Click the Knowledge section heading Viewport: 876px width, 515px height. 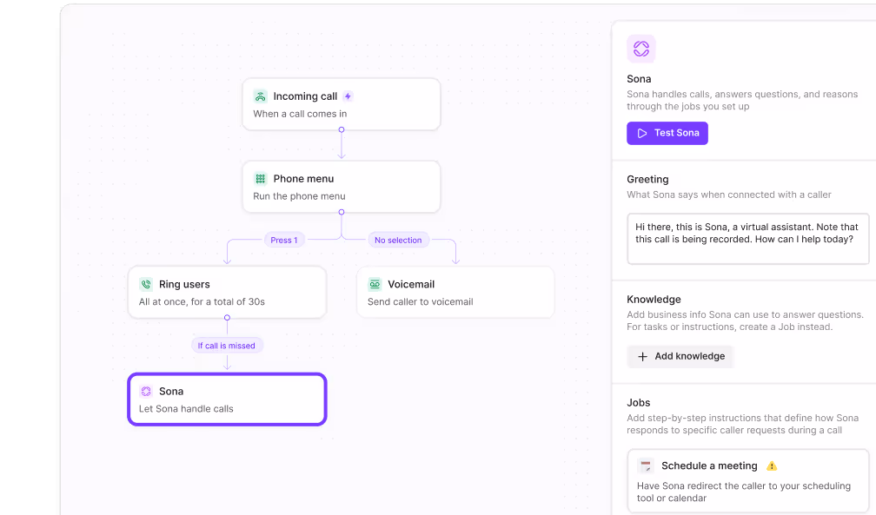click(654, 300)
